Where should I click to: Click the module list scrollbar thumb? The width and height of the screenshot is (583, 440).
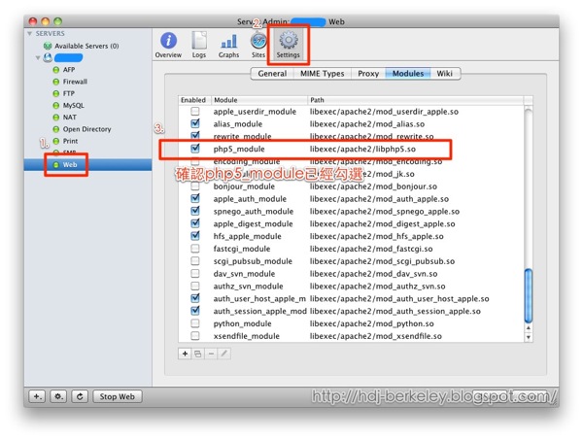click(x=528, y=296)
